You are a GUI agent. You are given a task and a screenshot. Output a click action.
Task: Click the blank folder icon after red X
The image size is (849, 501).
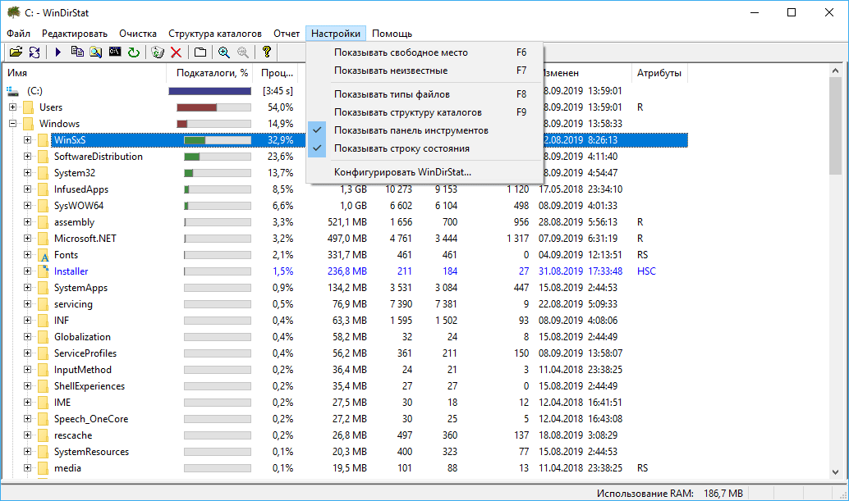click(200, 52)
